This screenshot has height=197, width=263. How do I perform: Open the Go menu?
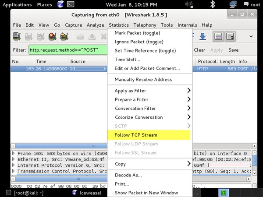click(57, 25)
